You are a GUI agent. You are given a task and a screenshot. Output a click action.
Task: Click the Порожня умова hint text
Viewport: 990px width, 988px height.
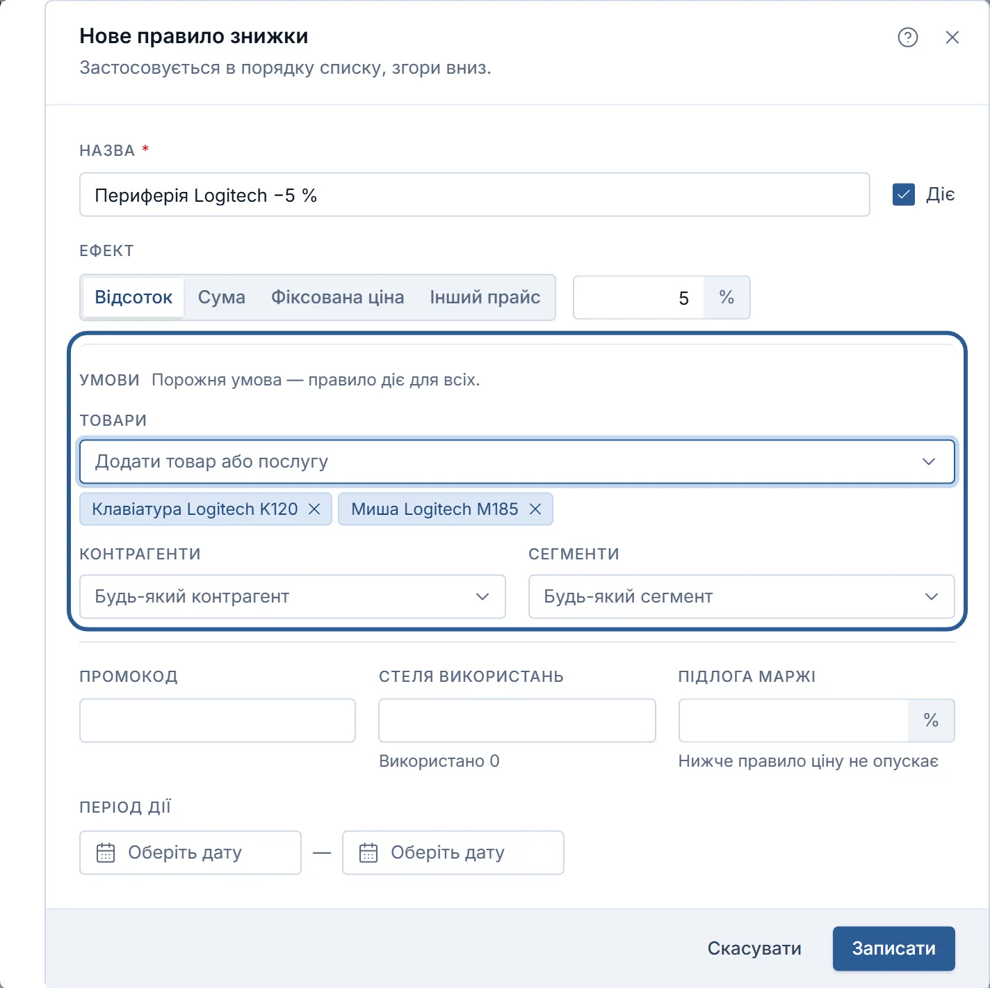(316, 380)
